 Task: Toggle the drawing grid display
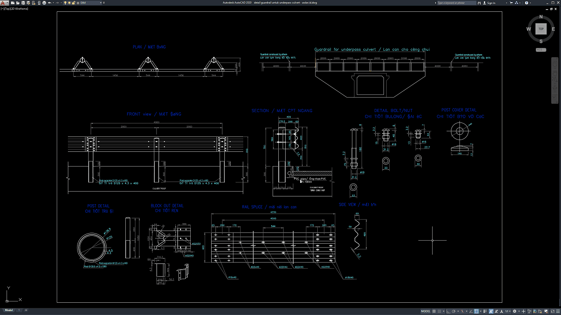click(435, 311)
